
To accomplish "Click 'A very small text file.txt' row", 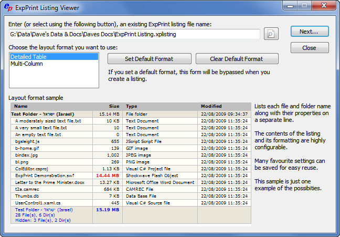I will coord(131,128).
